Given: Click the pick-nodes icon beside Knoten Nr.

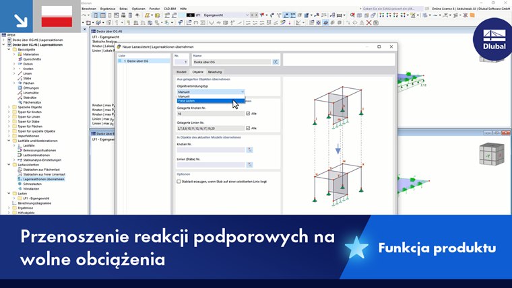Looking at the screenshot, I should [249, 149].
